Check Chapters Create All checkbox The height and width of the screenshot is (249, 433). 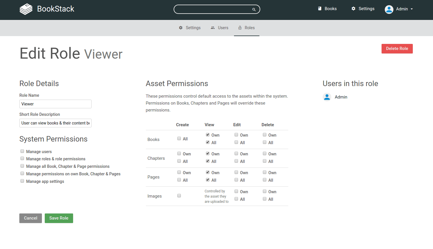tap(179, 161)
